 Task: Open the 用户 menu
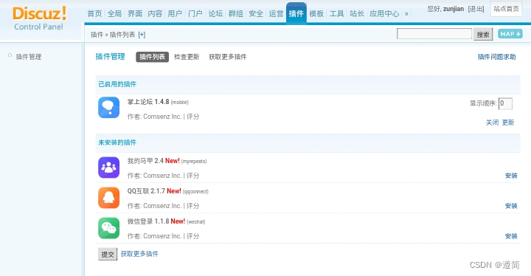pos(175,13)
